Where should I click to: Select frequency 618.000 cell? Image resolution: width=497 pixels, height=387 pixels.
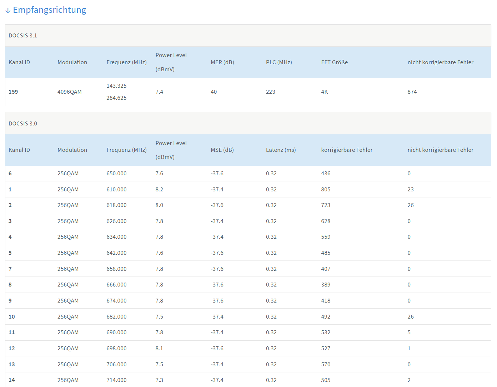point(116,205)
